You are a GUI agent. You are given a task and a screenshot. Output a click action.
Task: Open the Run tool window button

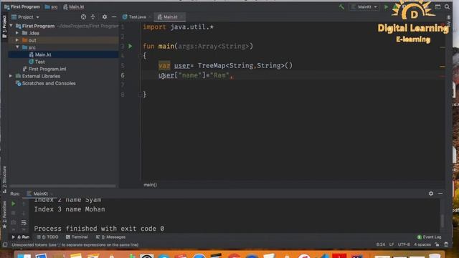[x=21, y=237]
